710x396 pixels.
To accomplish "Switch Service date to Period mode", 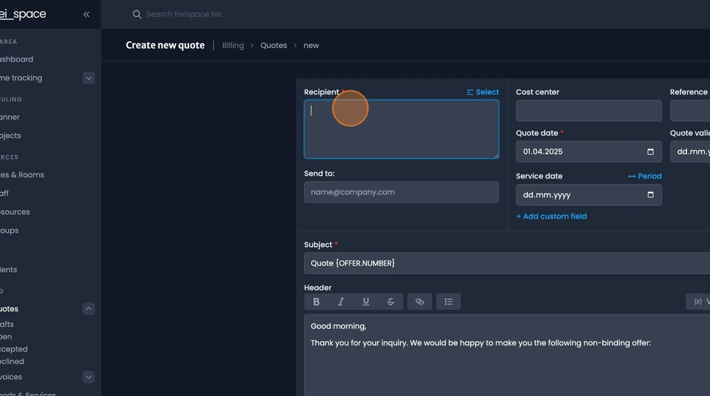I will point(644,176).
